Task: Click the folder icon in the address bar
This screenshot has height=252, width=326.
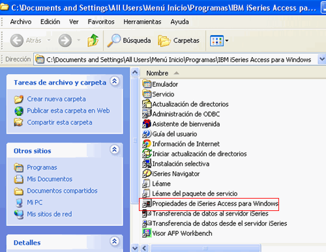Action: point(40,59)
